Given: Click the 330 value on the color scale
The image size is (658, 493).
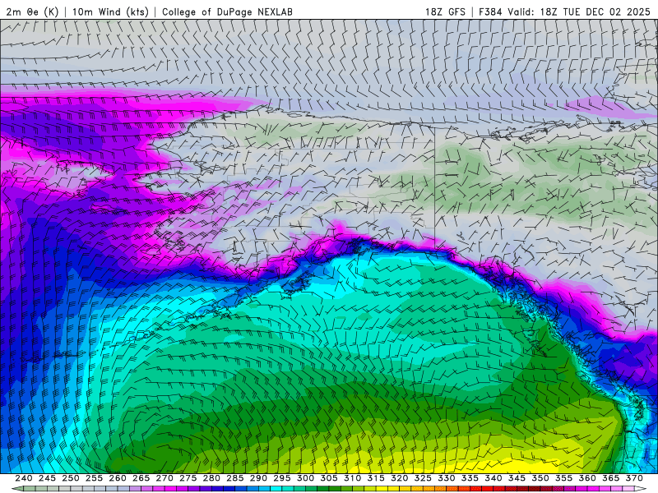Looking at the screenshot, I should point(447,478).
